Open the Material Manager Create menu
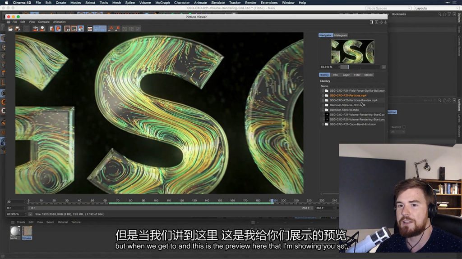The width and height of the screenshot is (462, 259). pyautogui.click(x=21, y=222)
